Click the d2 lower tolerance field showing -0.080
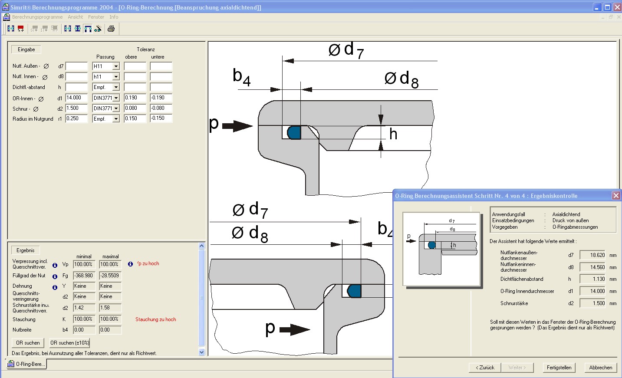The image size is (622, 378). (x=161, y=108)
